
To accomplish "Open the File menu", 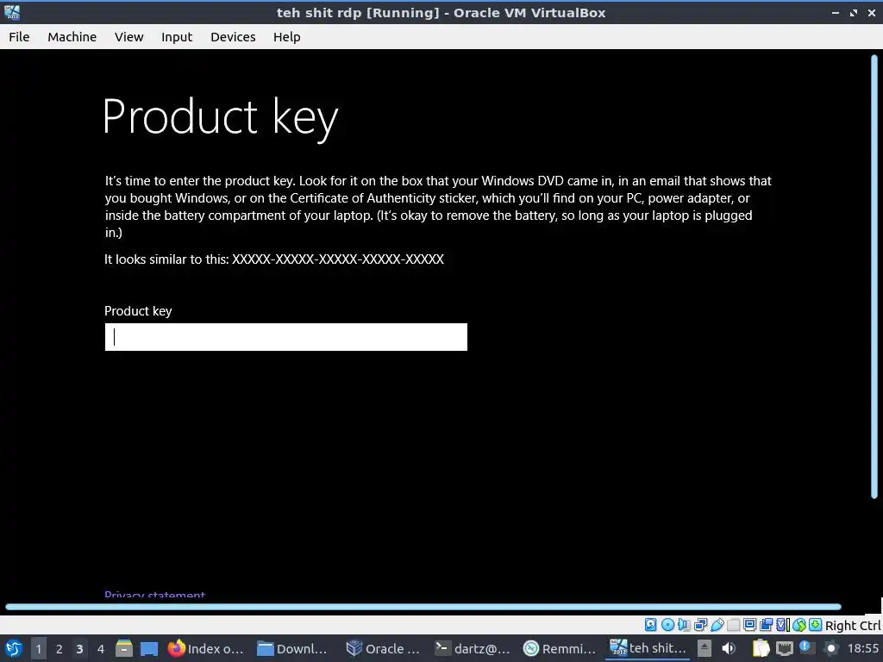I will tap(19, 36).
